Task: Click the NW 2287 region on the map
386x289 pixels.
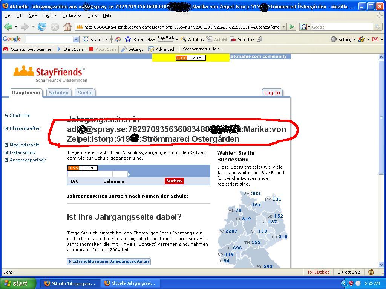Action: click(227, 231)
